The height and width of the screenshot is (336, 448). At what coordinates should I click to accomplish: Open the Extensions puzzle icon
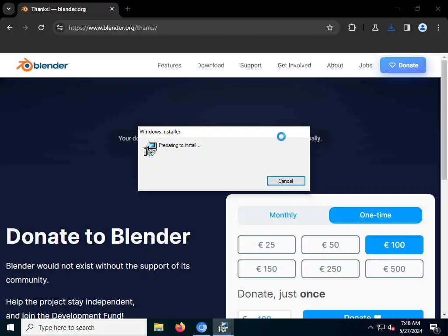tap(352, 28)
